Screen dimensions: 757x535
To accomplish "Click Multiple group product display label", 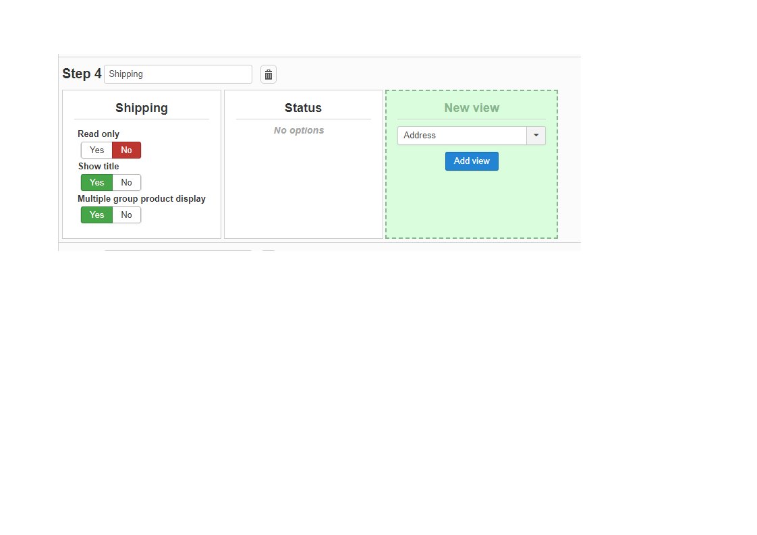I will 142,198.
